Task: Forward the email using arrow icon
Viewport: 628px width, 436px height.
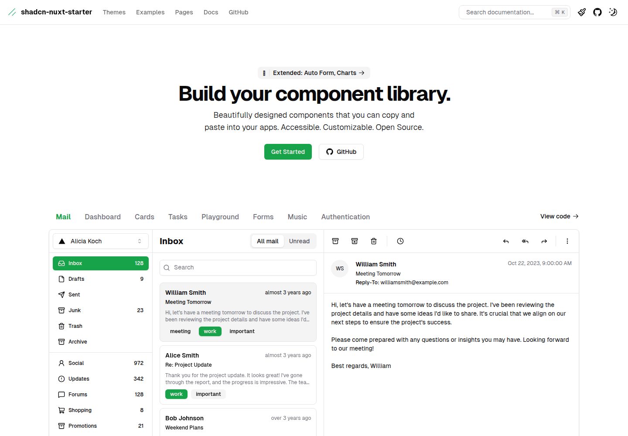Action: click(544, 241)
